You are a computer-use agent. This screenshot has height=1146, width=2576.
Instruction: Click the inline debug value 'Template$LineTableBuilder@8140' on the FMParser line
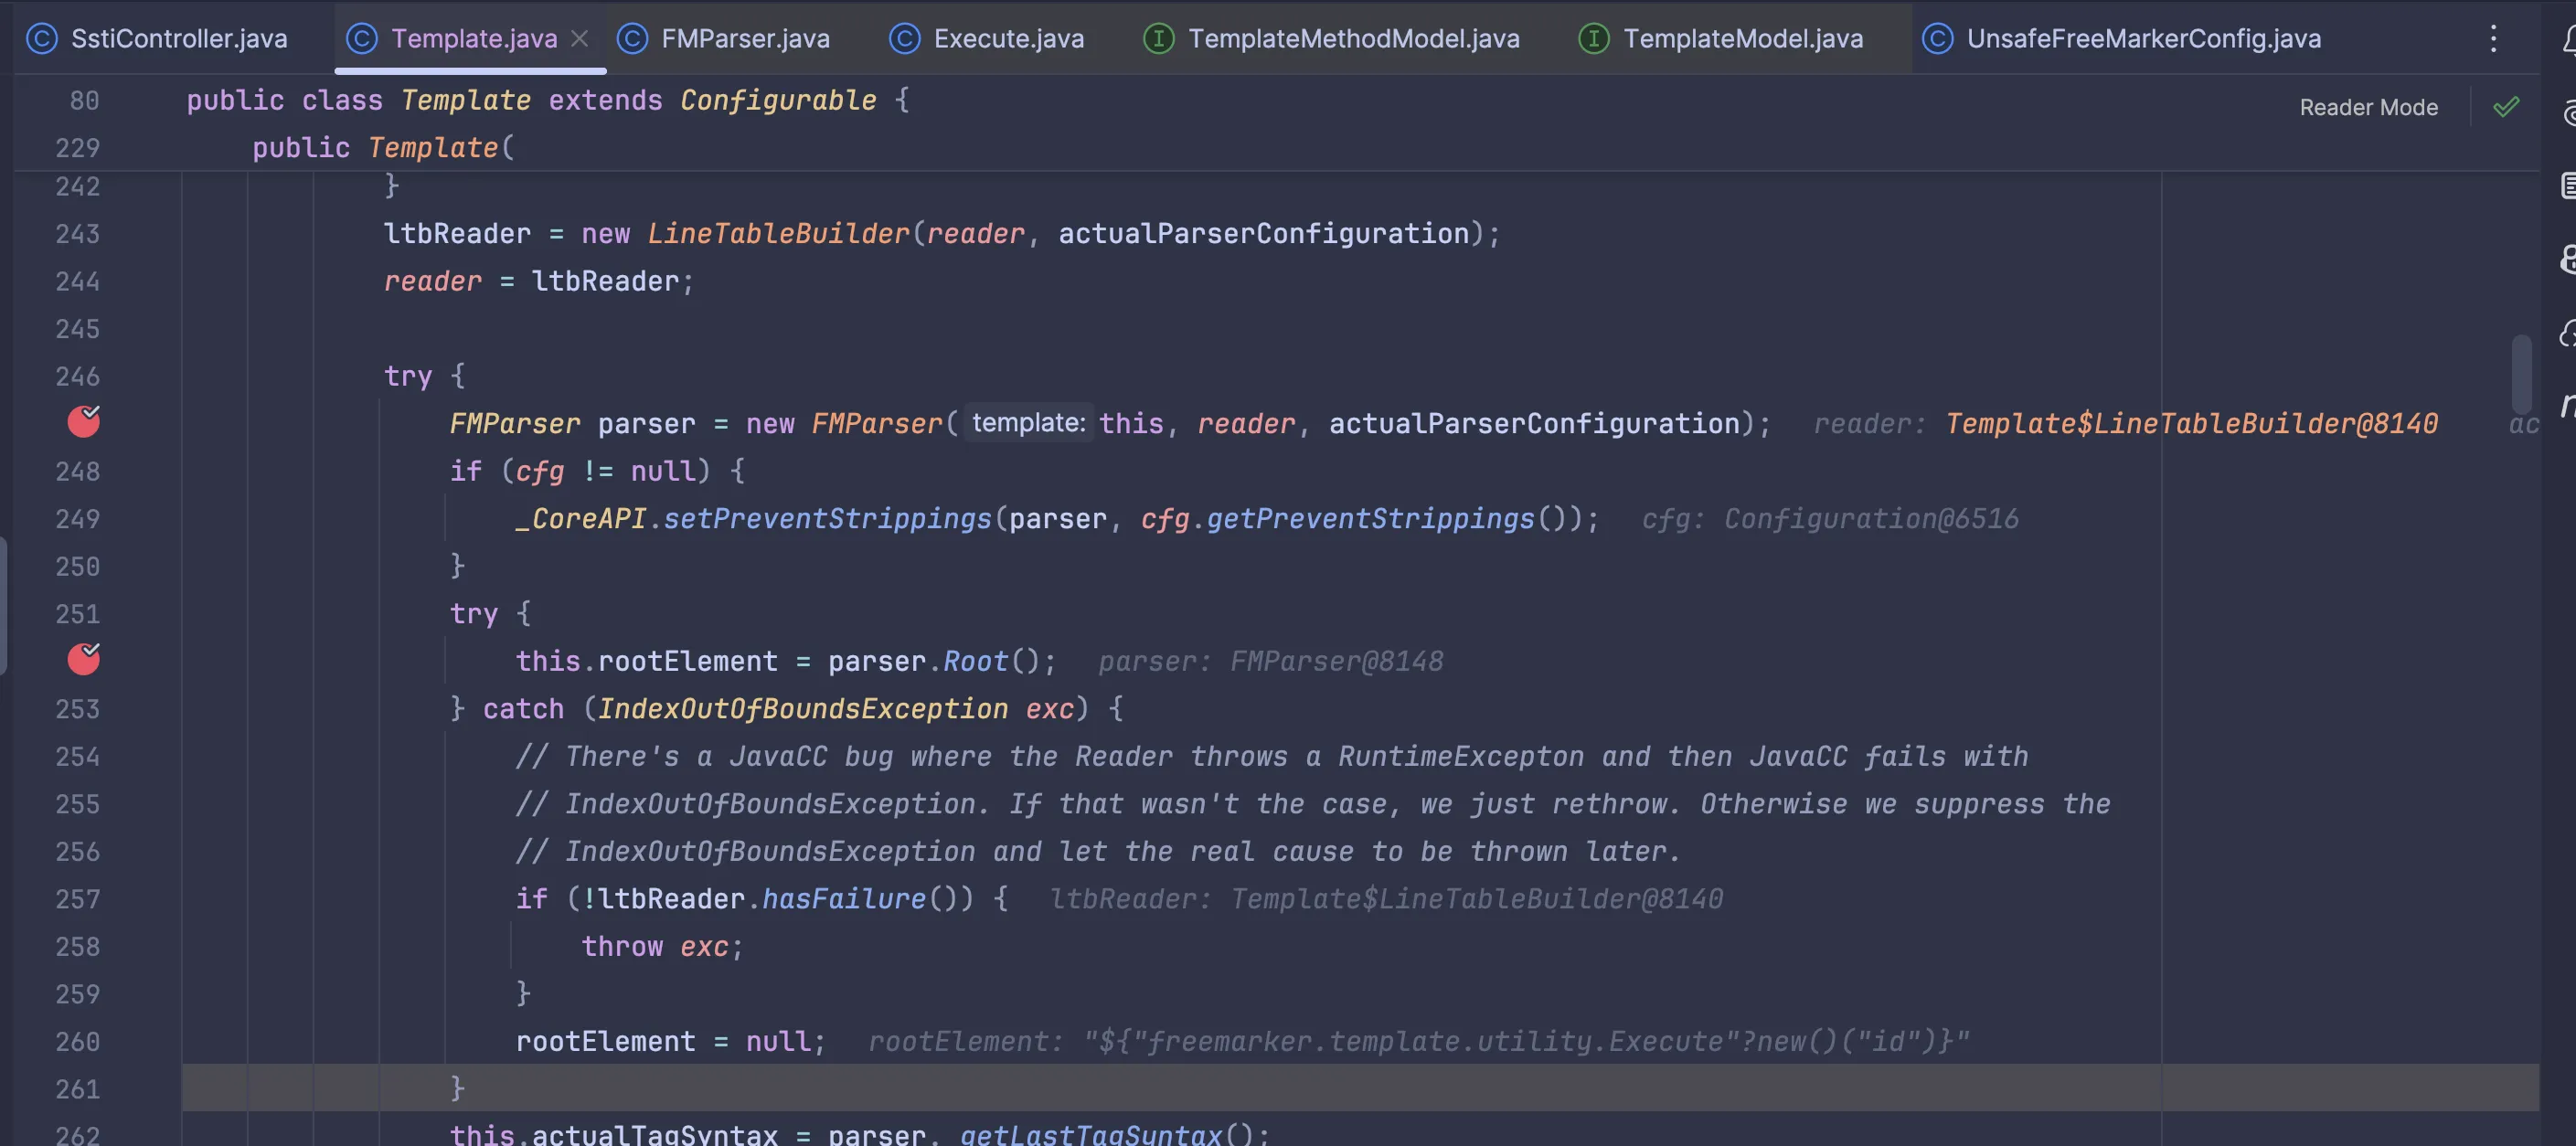pos(2191,424)
